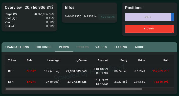Select the PERPS tab

pos(64,47)
